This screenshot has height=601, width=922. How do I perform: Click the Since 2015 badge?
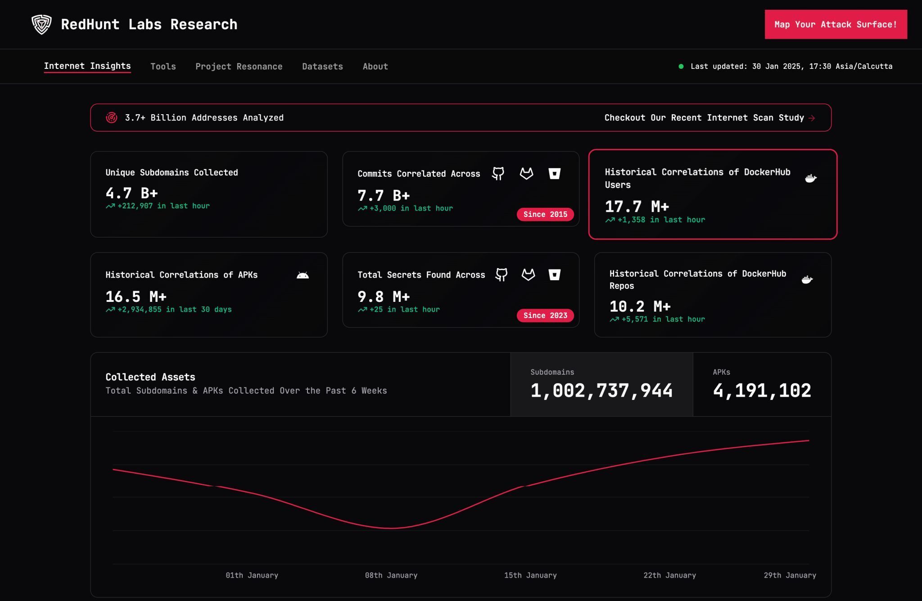[x=545, y=215]
